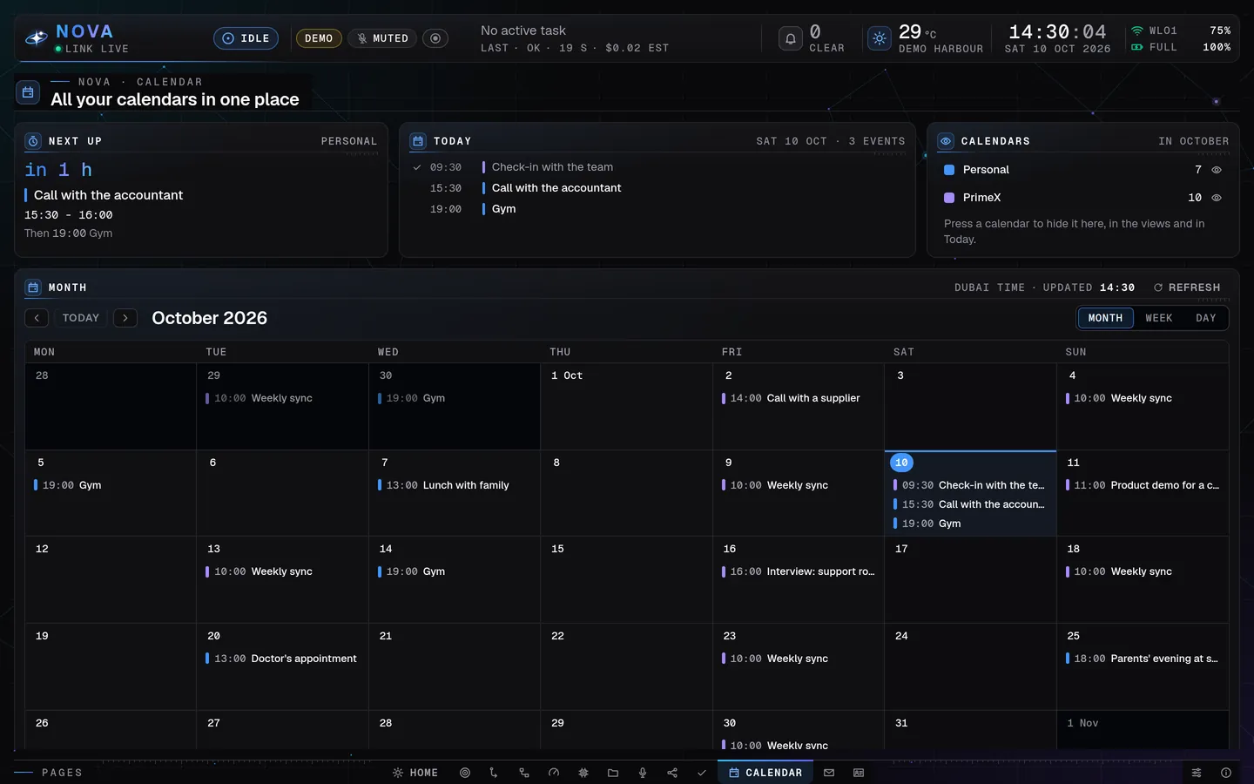
Task: Click Call with the accountant in Next Up
Action: tap(108, 195)
